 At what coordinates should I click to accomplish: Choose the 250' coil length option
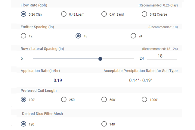coord(64,100)
